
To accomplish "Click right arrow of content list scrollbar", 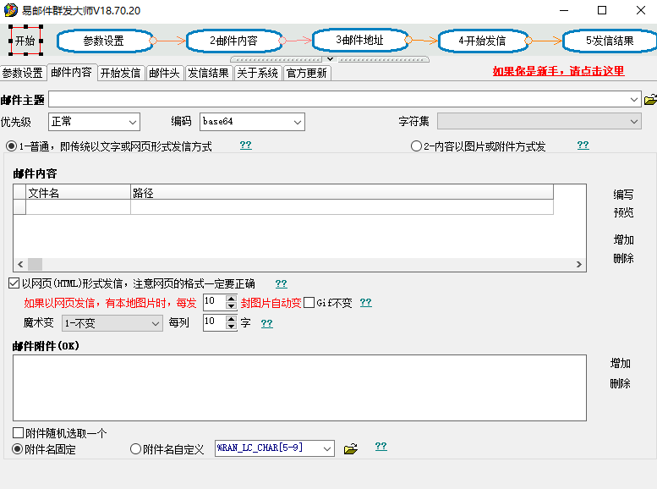I will point(578,264).
